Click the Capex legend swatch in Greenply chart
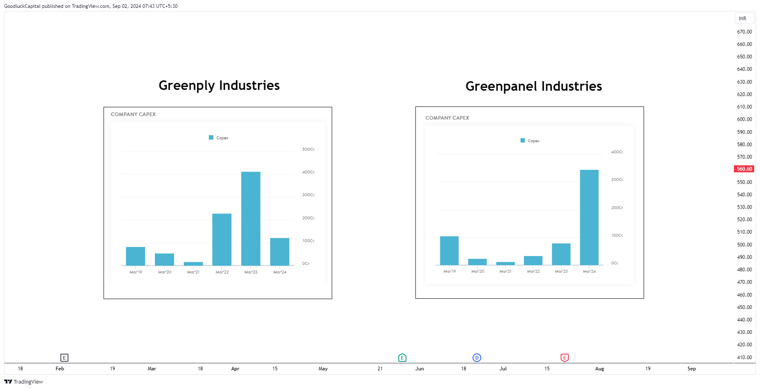This screenshot has width=760, height=389. click(211, 138)
